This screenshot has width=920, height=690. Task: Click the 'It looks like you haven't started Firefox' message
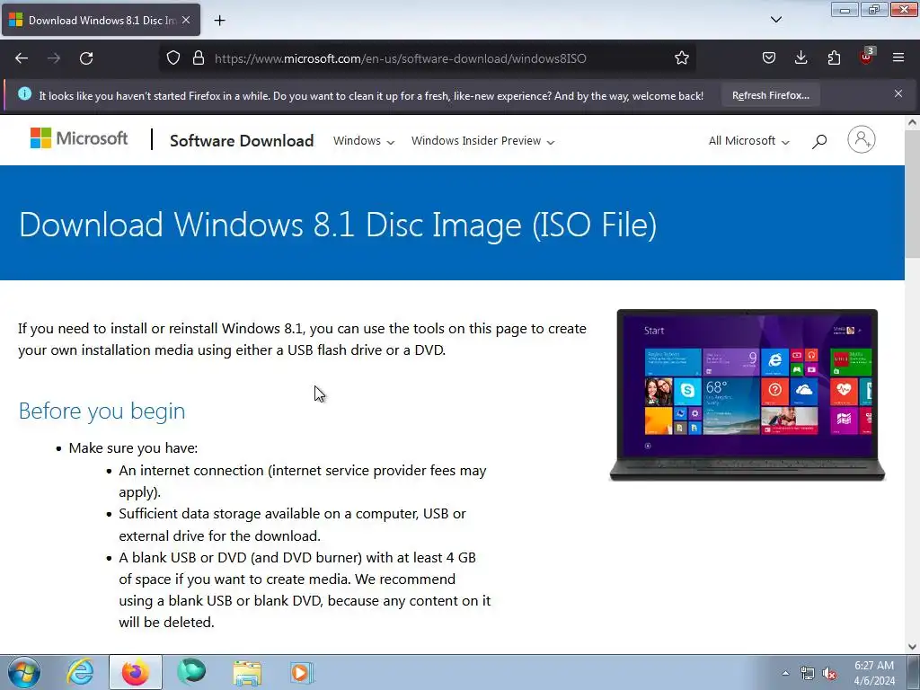pyautogui.click(x=371, y=95)
